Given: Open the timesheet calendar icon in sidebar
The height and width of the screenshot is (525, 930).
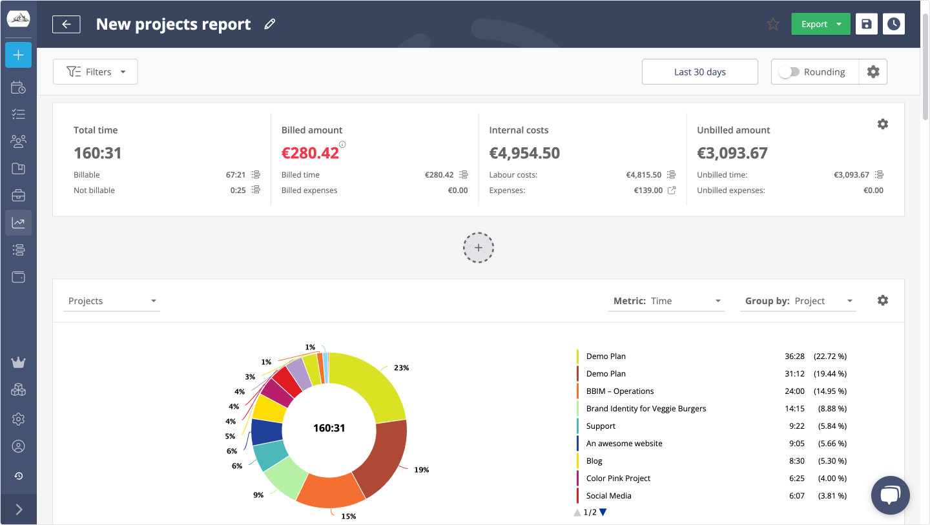Looking at the screenshot, I should 18,87.
